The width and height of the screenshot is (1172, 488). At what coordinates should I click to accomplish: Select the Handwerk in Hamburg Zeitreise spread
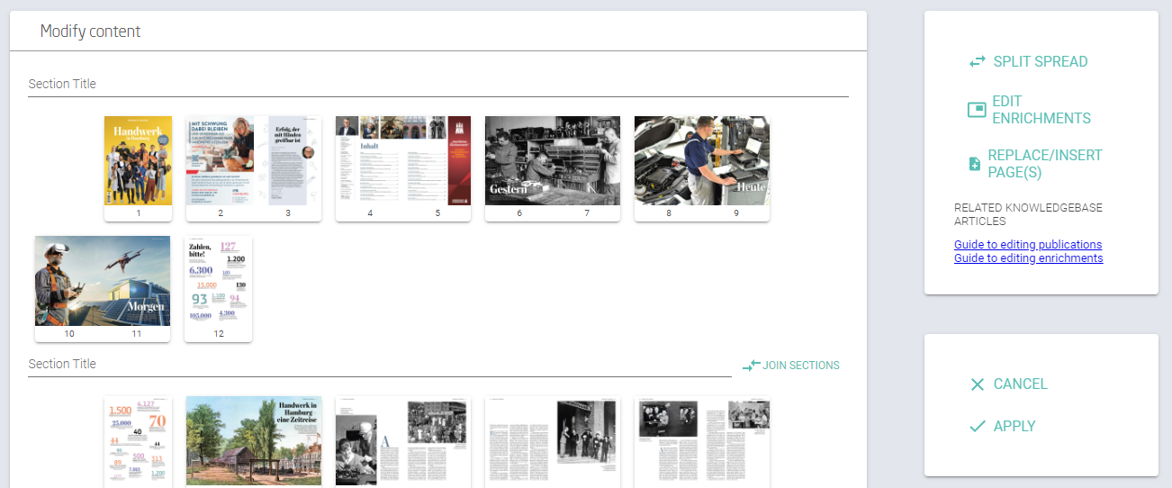[x=253, y=442]
